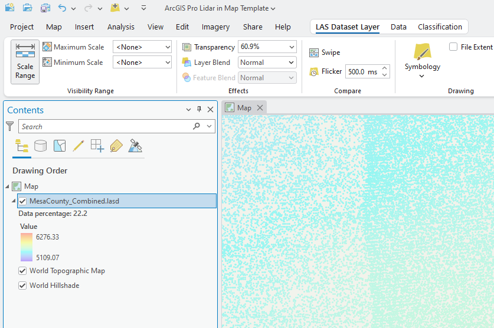Viewport: 494px width, 328px height.
Task: Open the Help ribbon tab
Action: tap(283, 27)
